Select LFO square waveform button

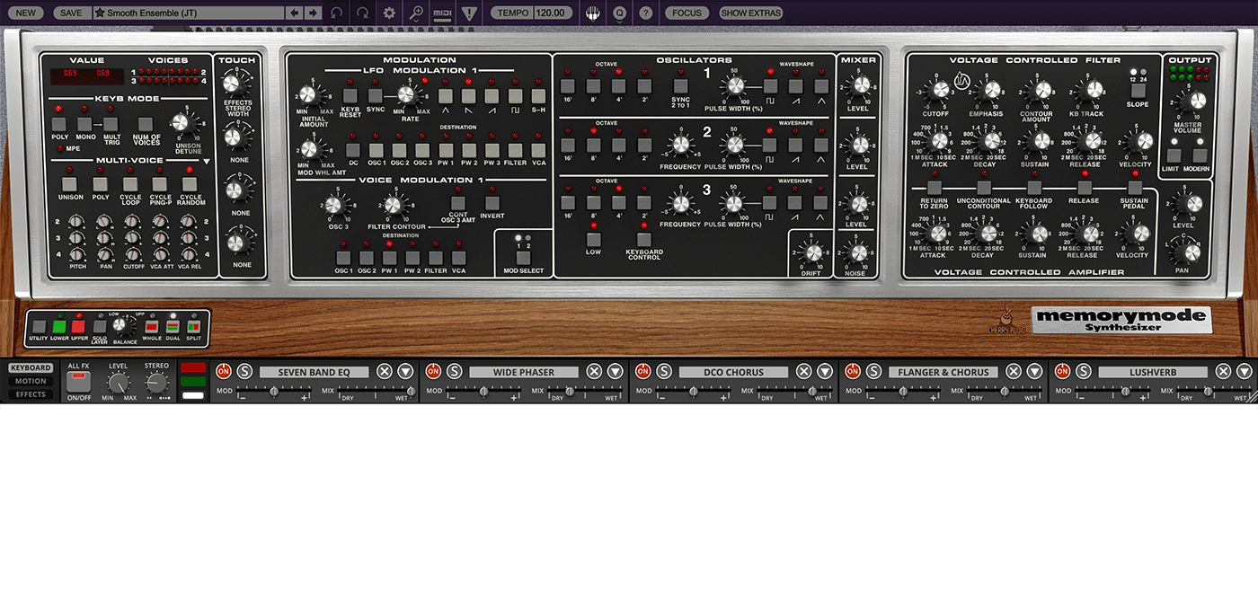point(516,95)
